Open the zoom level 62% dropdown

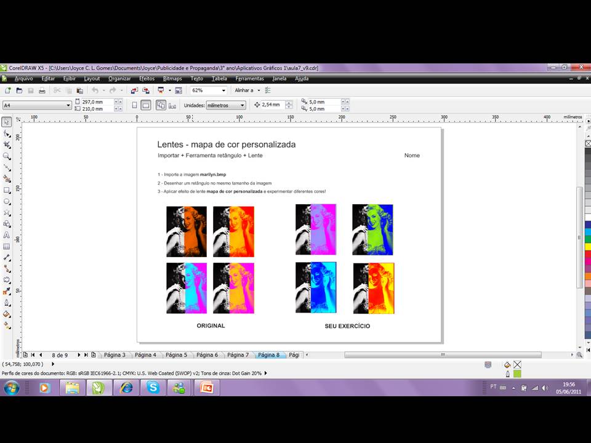click(223, 90)
